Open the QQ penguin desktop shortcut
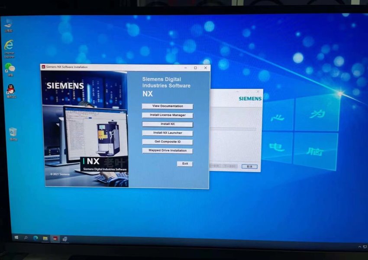Viewport: 368px width, 260px height. click(10, 90)
